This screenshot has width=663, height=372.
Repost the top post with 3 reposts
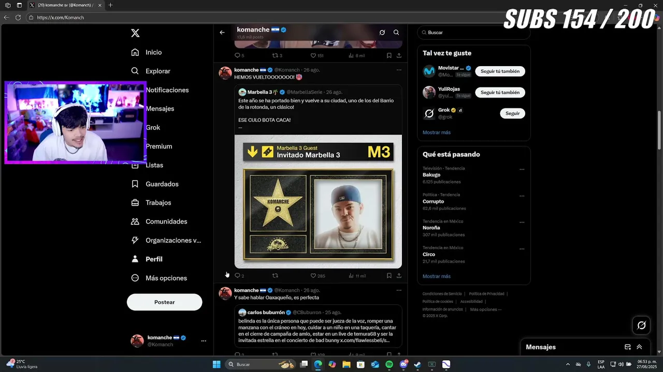[x=277, y=55]
